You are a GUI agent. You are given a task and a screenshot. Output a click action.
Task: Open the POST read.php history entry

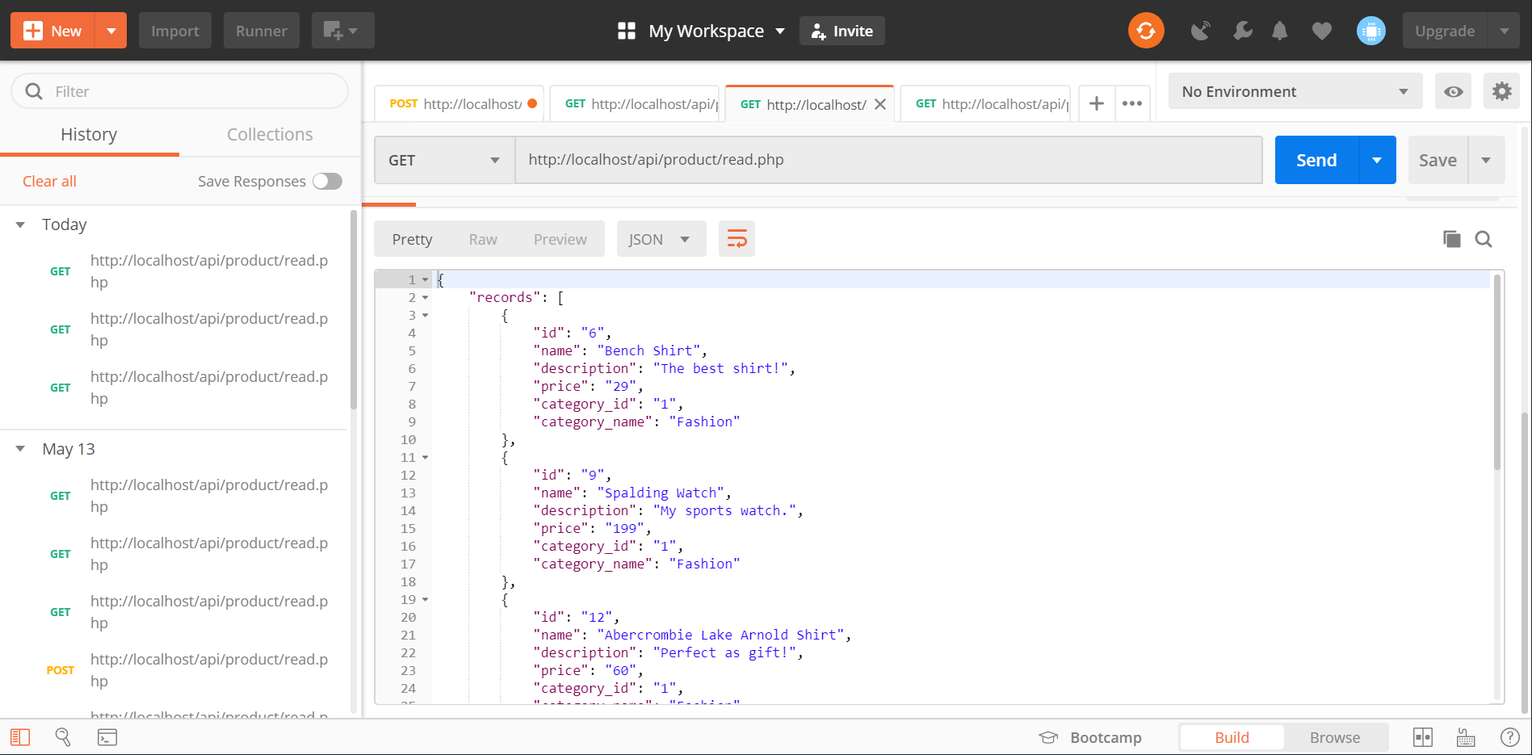pyautogui.click(x=187, y=670)
